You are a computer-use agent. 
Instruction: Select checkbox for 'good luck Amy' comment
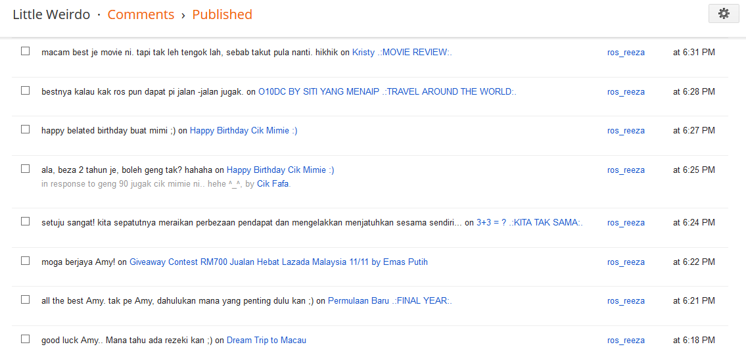pyautogui.click(x=25, y=339)
